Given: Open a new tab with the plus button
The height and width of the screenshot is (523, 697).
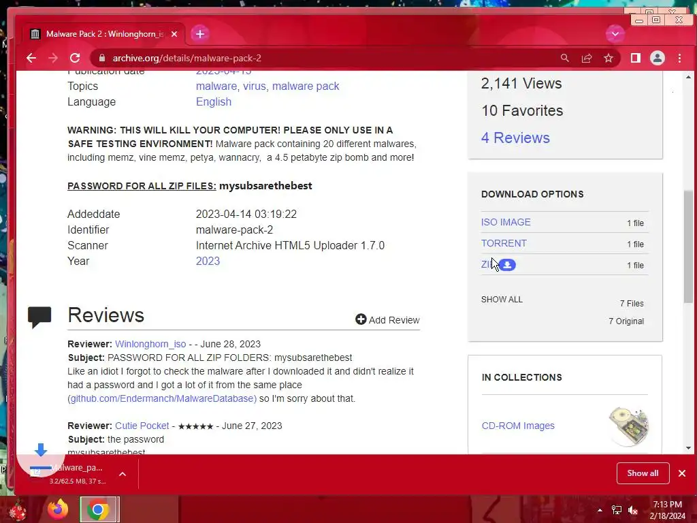Looking at the screenshot, I should [x=200, y=34].
